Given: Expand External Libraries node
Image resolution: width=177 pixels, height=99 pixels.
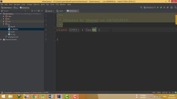Looking at the screenshot, I should (1, 40).
